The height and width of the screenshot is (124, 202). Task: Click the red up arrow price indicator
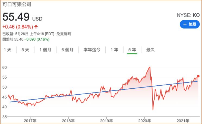[x=36, y=27]
